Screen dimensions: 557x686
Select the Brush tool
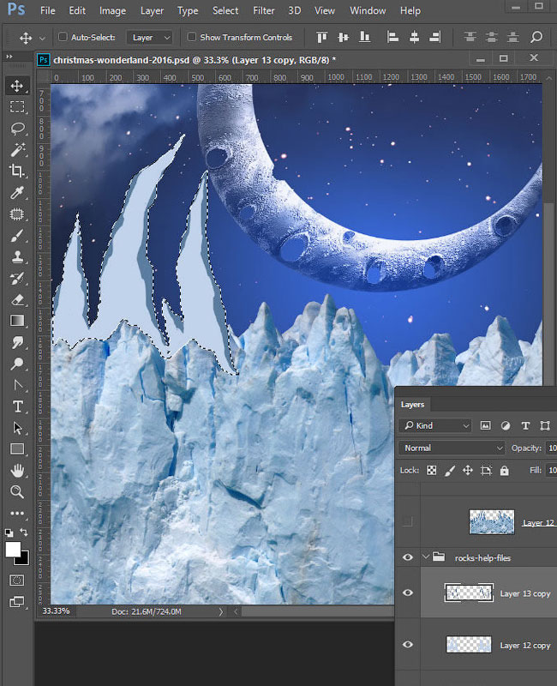(x=17, y=235)
